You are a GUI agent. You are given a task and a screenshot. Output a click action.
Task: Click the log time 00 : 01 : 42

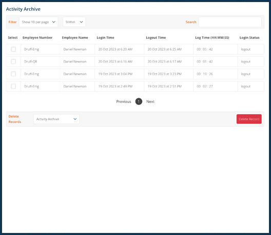point(205,61)
